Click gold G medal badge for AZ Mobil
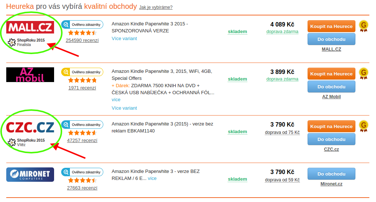Image resolution: width=376 pixels, height=202 pixels. (363, 74)
